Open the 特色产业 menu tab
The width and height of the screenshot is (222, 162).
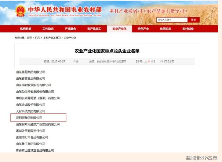coord(143,29)
